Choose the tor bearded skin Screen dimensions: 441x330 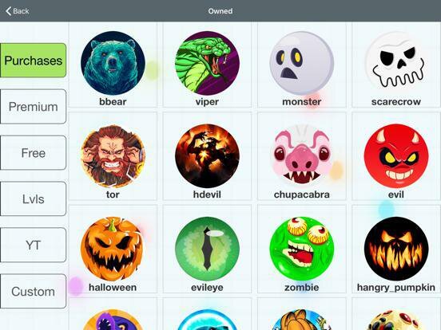(x=113, y=156)
